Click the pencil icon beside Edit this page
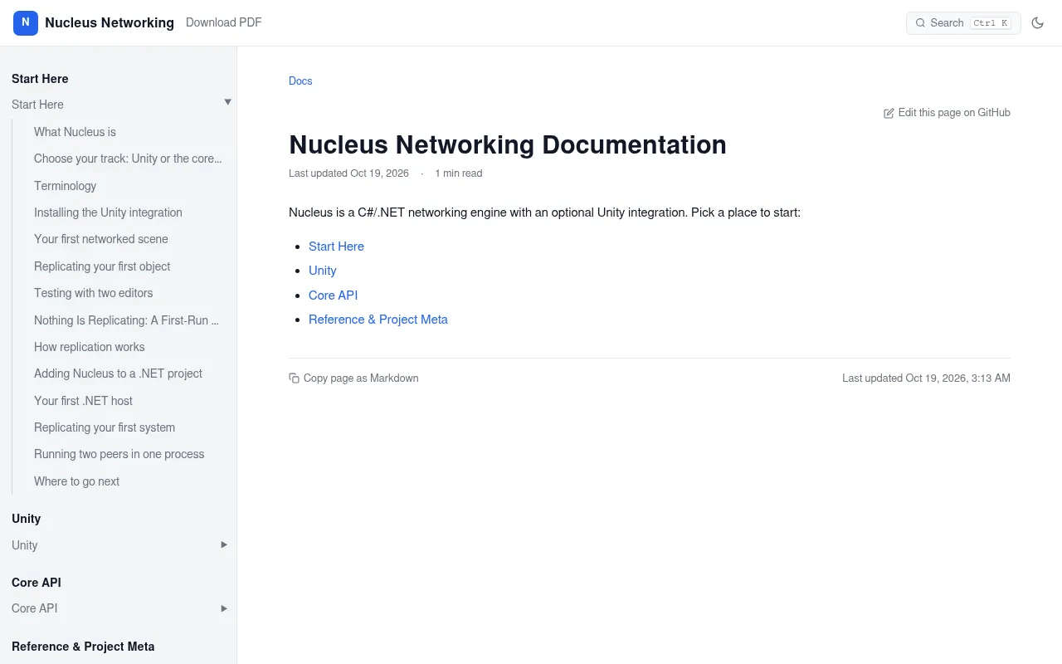The width and height of the screenshot is (1062, 664). [x=889, y=113]
